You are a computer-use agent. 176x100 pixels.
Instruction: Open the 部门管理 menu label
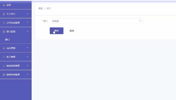pyautogui.click(x=11, y=31)
